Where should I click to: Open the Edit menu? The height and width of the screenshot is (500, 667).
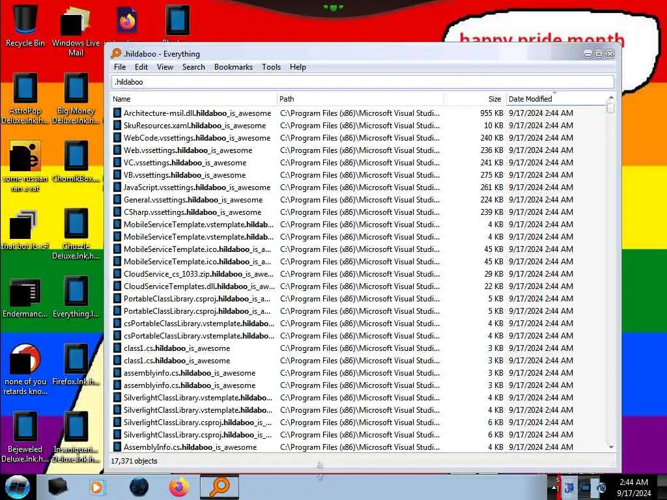[141, 67]
